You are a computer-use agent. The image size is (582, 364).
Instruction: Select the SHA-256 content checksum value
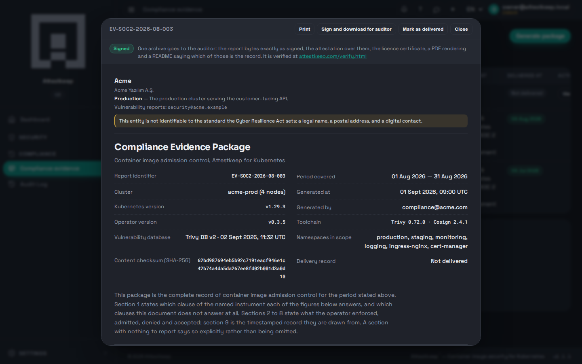(241, 269)
